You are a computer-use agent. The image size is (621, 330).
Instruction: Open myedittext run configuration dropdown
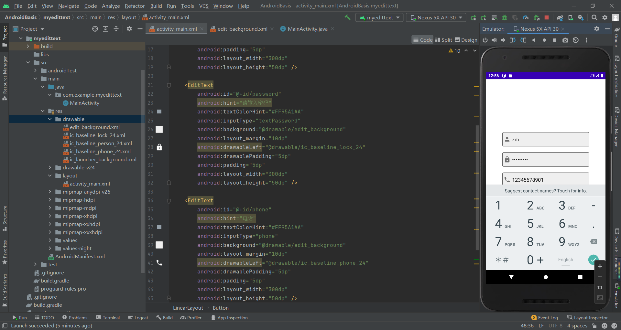[x=379, y=17]
